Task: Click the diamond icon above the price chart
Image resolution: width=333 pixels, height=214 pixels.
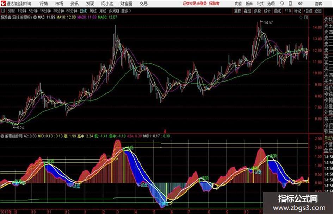Action: pyautogui.click(x=301, y=18)
